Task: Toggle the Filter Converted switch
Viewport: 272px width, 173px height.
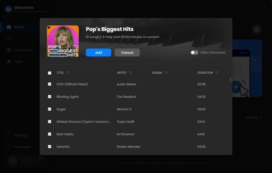Action: pos(194,53)
